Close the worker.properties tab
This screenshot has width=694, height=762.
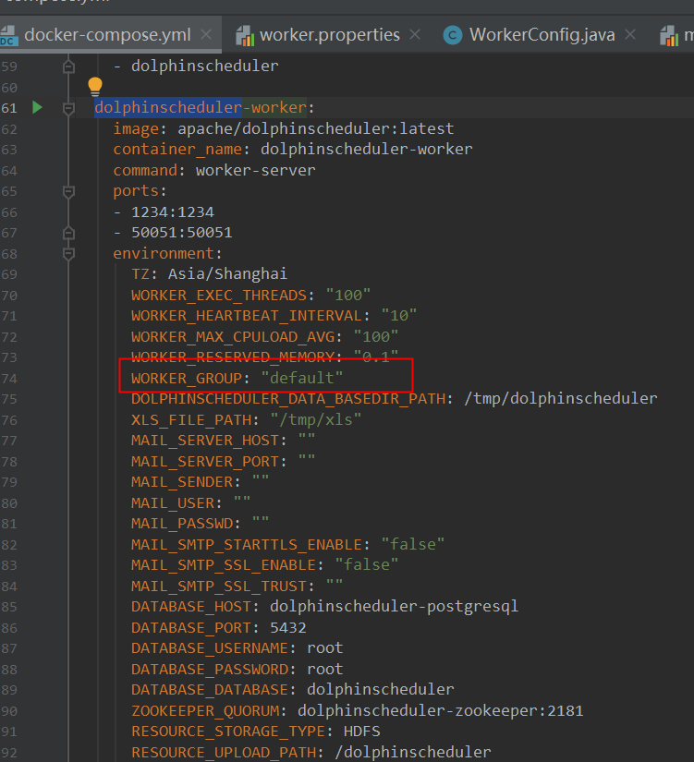pos(415,34)
